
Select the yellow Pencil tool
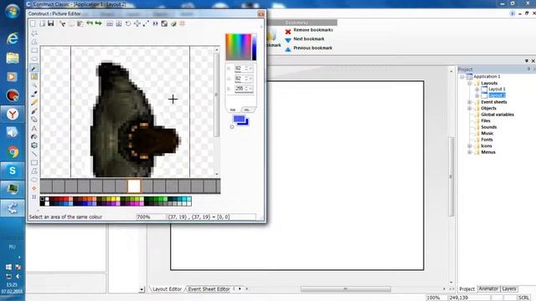(34, 102)
